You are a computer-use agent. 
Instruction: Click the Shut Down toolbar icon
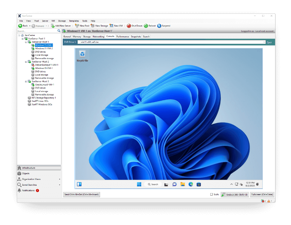[129, 26]
